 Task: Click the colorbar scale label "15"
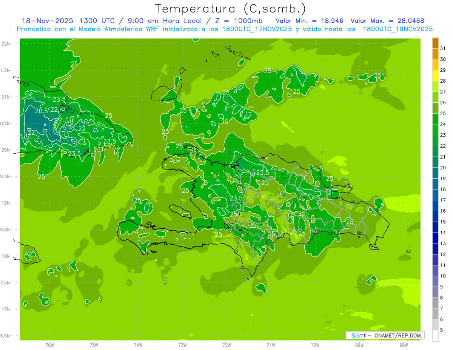443,222
